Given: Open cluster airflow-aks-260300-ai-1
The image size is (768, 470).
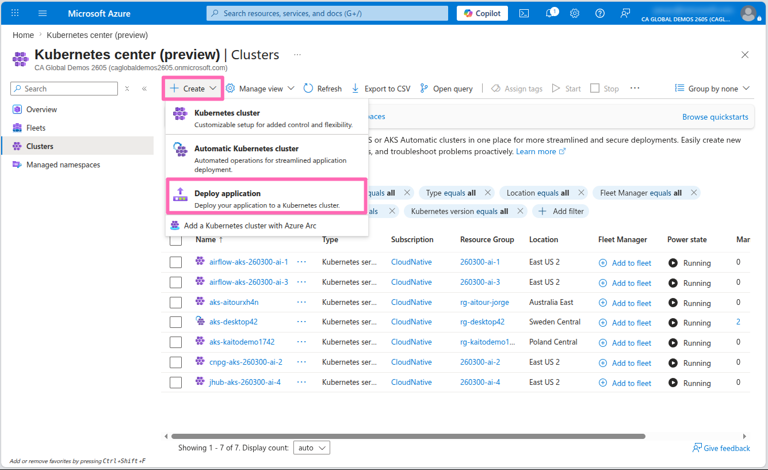Looking at the screenshot, I should [249, 262].
